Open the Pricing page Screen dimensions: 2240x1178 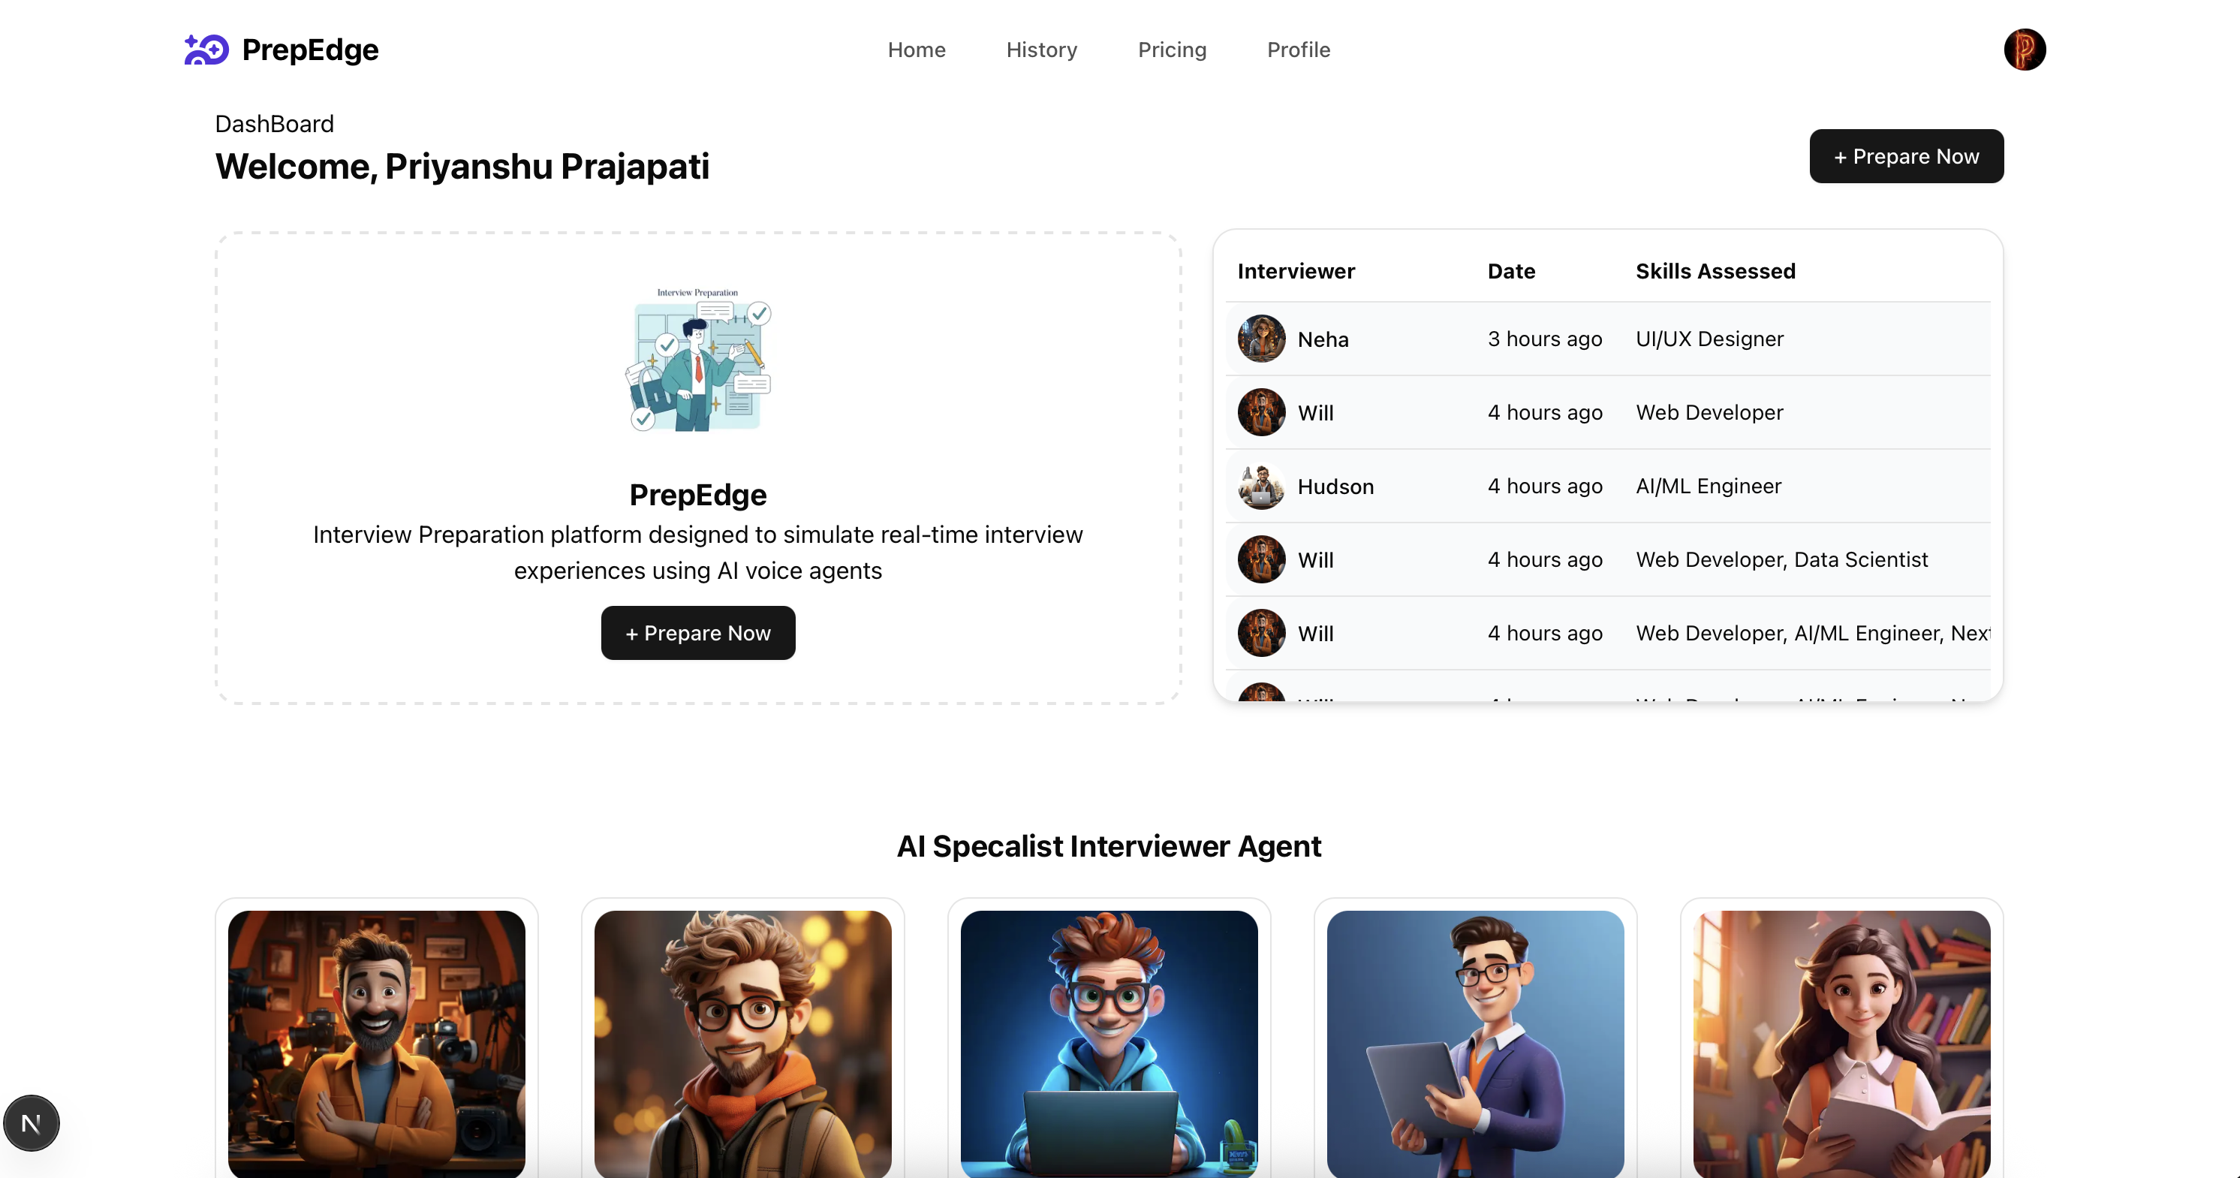[1173, 50]
